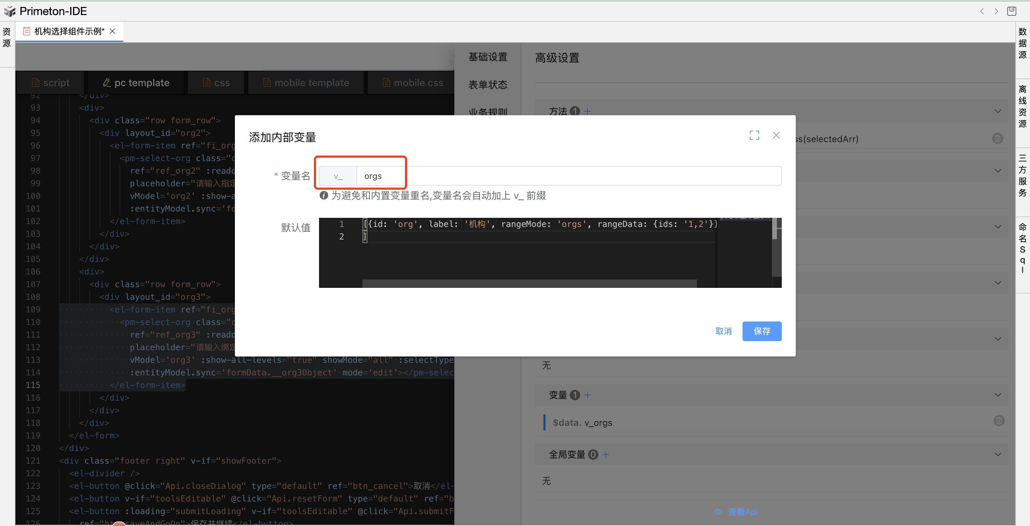Navigate forward with the right arrow icon
Viewport: 1030px width, 526px height.
pos(996,11)
